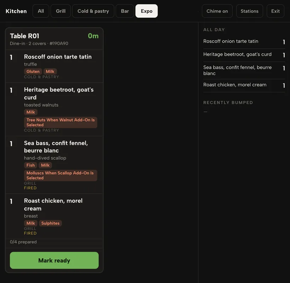The image size is (290, 283).
Task: Open the Stations button
Action: pos(249,11)
